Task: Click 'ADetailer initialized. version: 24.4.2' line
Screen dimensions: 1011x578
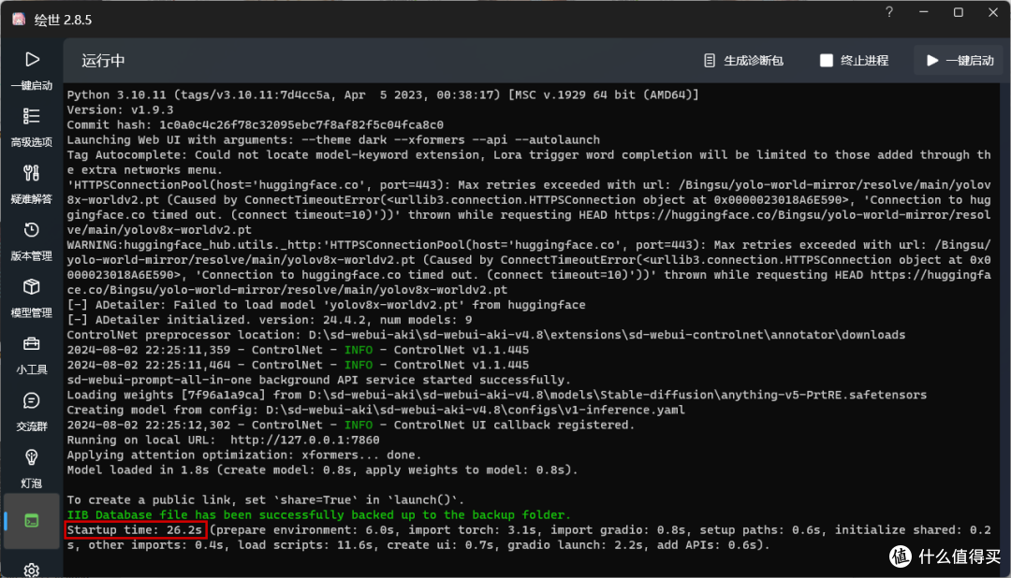Action: point(270,320)
